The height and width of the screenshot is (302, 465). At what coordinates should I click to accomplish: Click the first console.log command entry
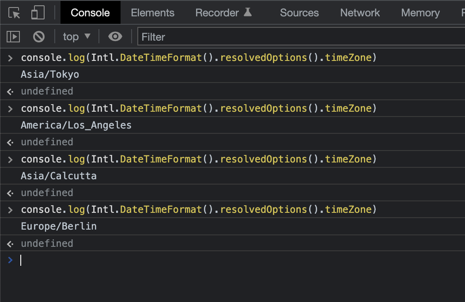click(199, 58)
